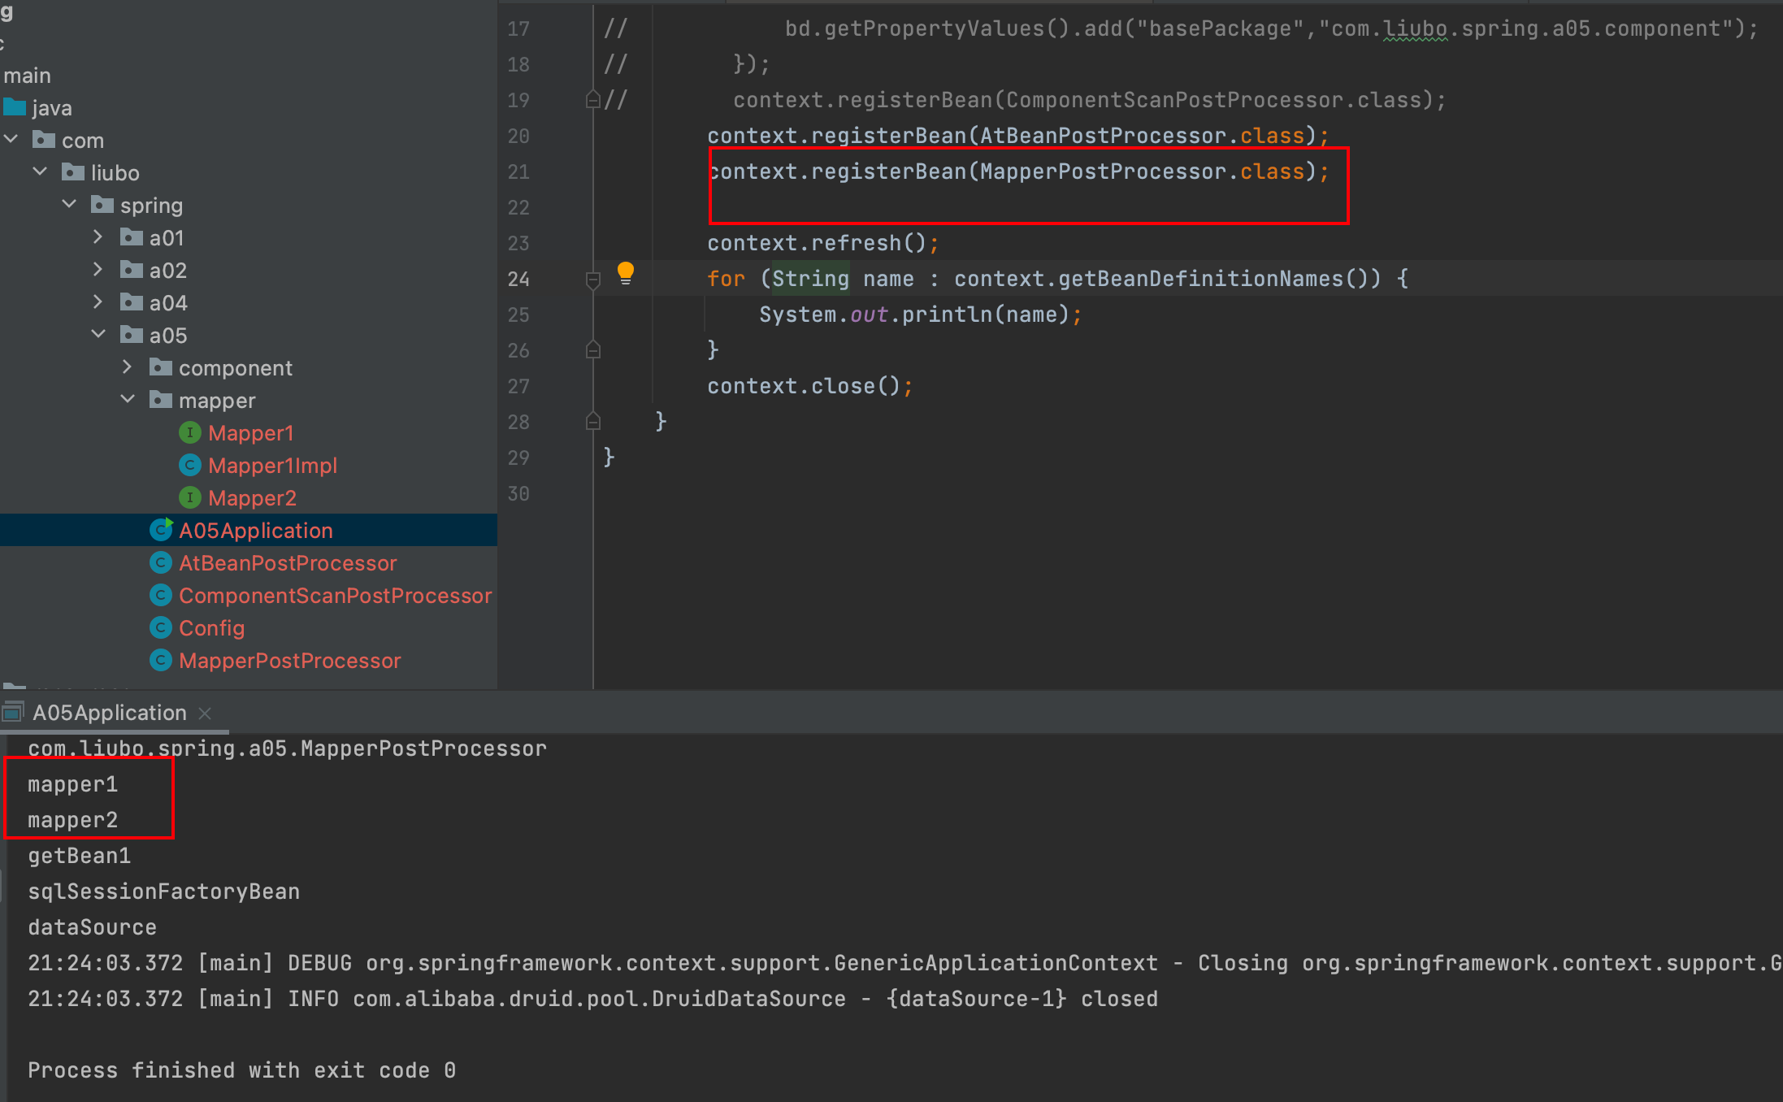Click the 'Process finished with exit code 0' line
The width and height of the screenshot is (1783, 1102).
(241, 1070)
